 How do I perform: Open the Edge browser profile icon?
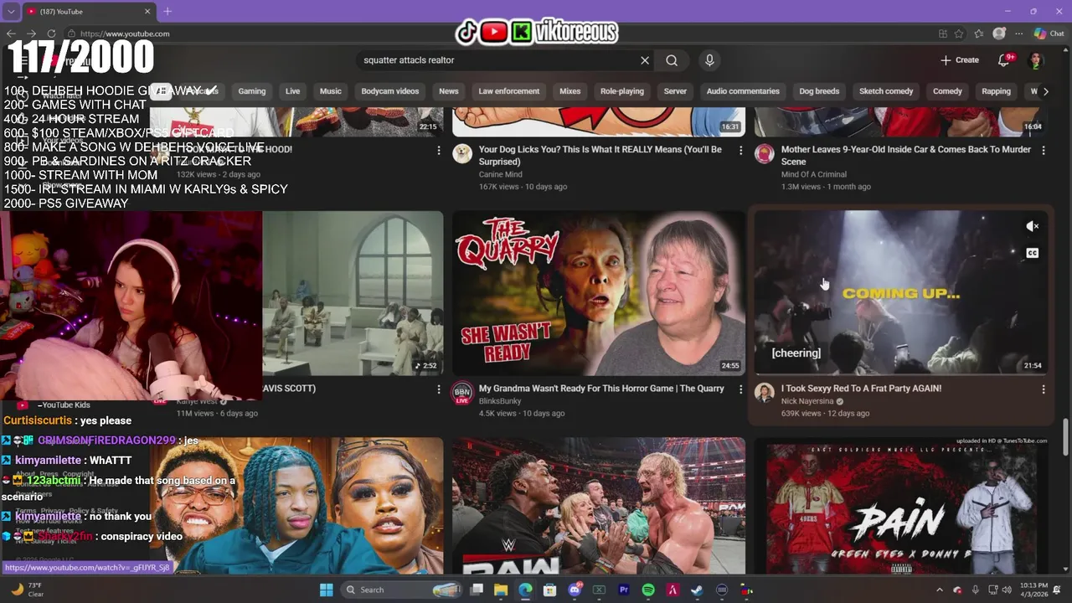[x=999, y=33]
